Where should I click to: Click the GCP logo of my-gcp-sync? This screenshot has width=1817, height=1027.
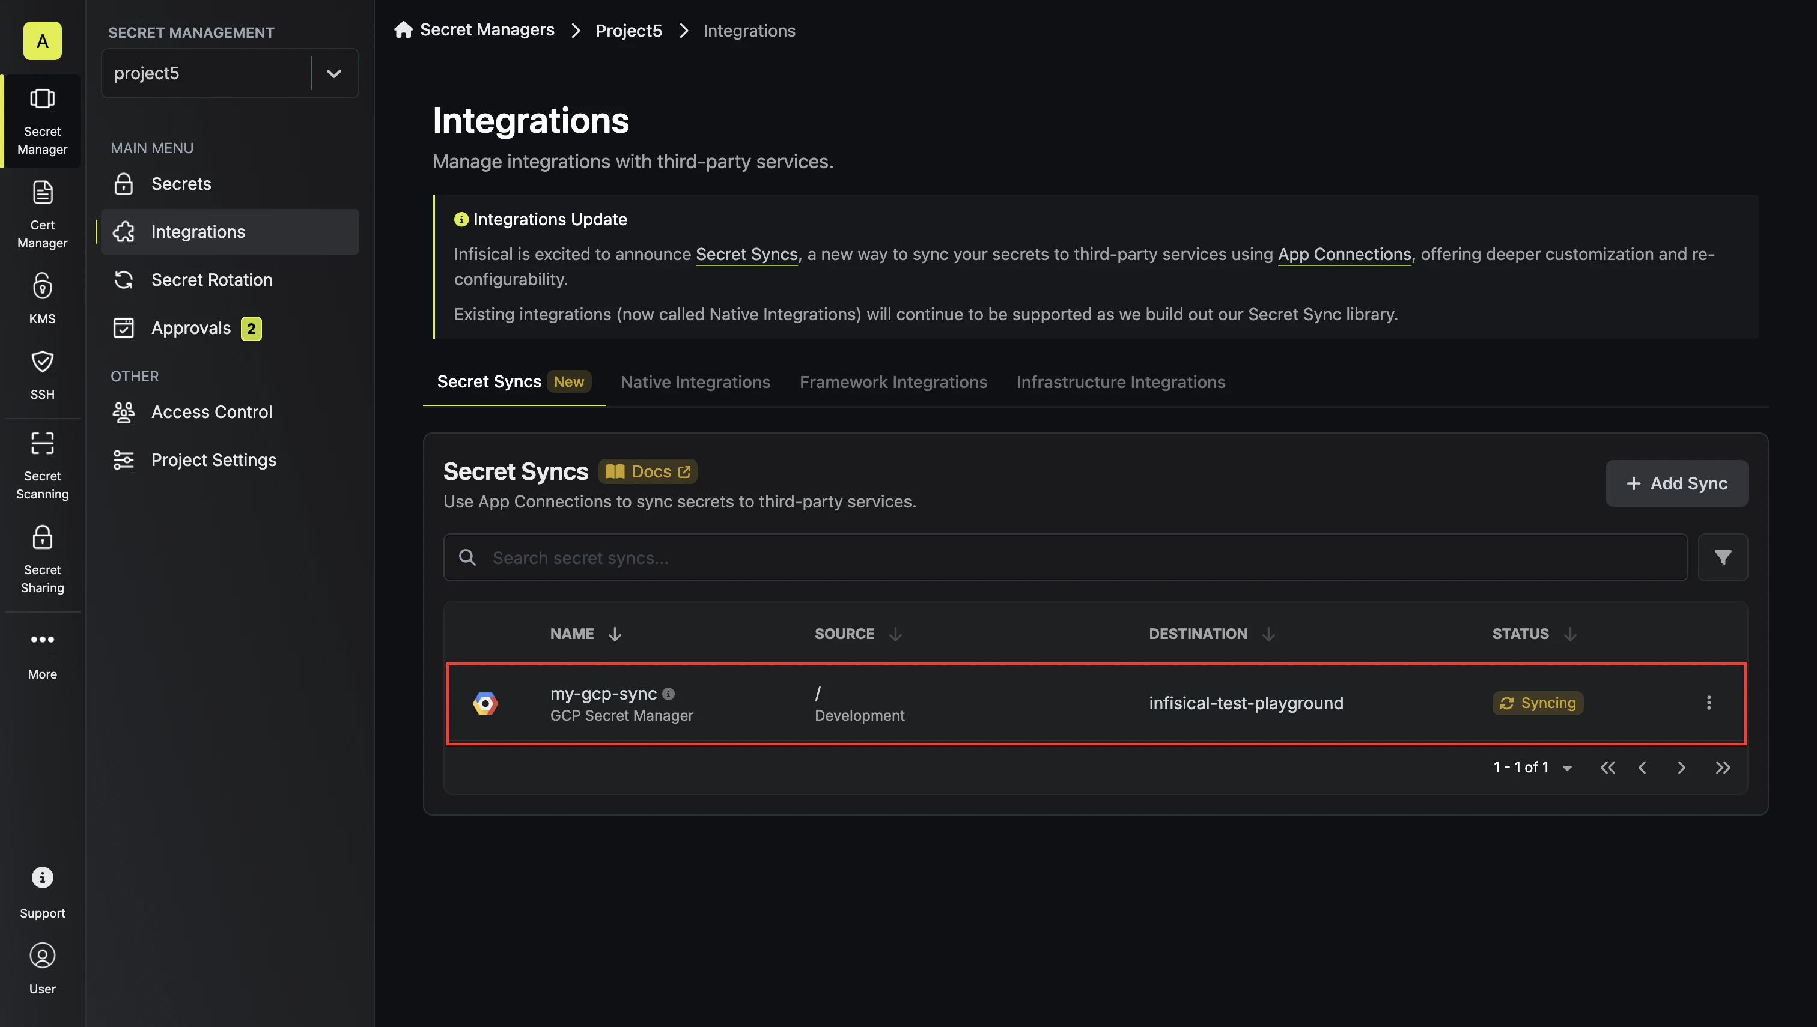point(485,703)
